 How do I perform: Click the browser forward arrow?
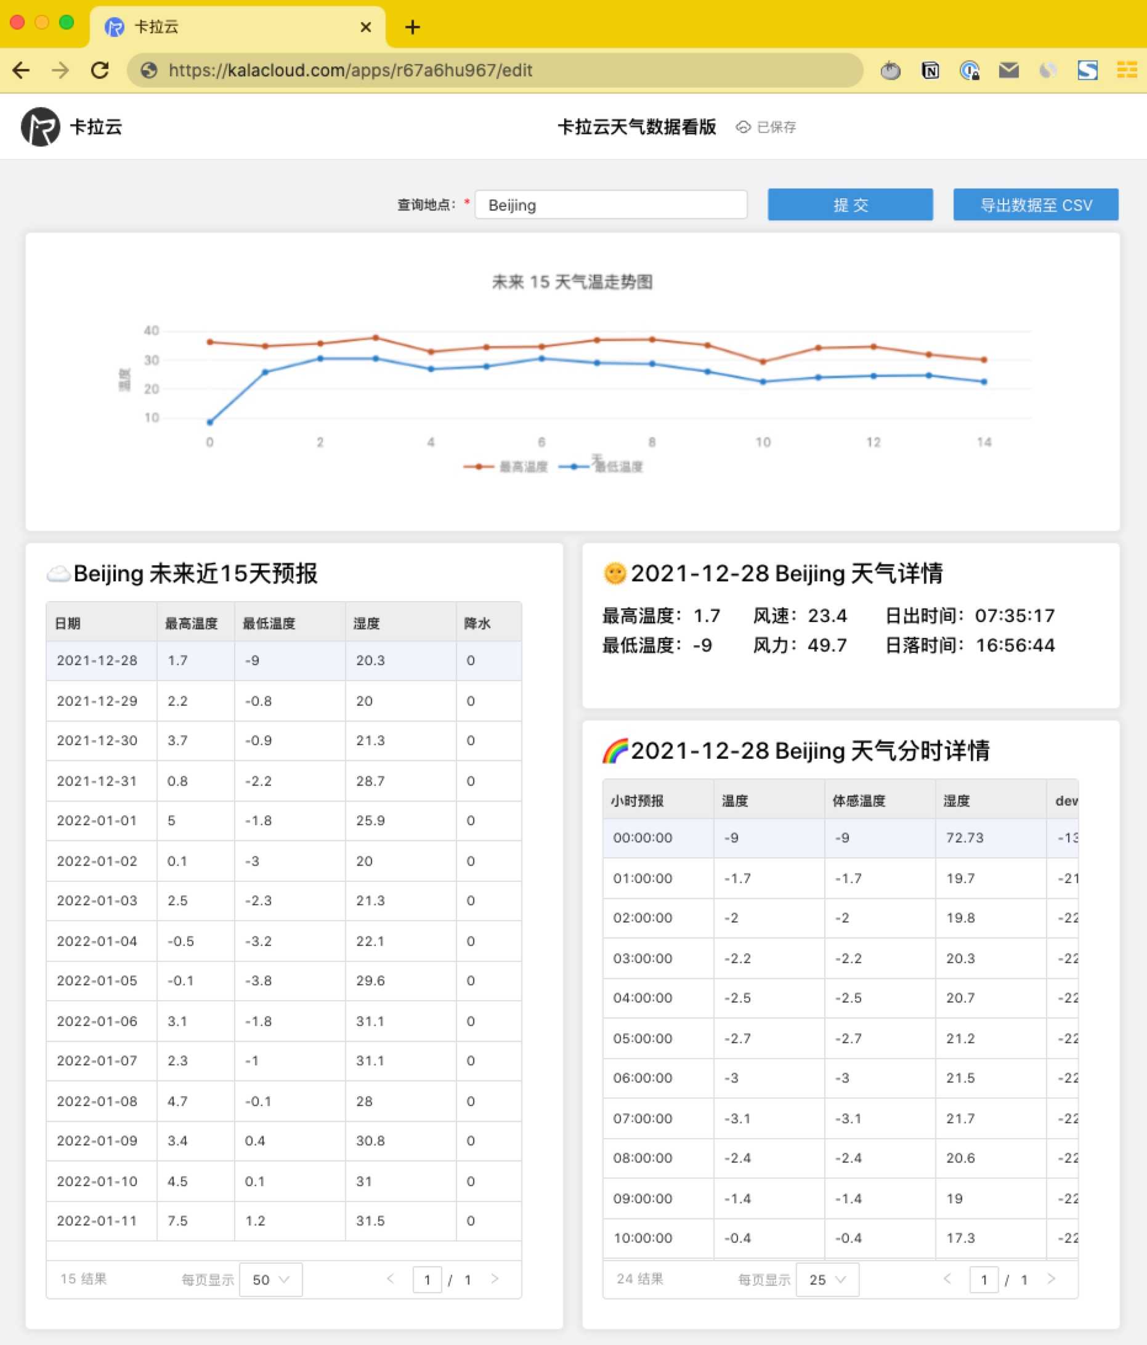[x=60, y=70]
